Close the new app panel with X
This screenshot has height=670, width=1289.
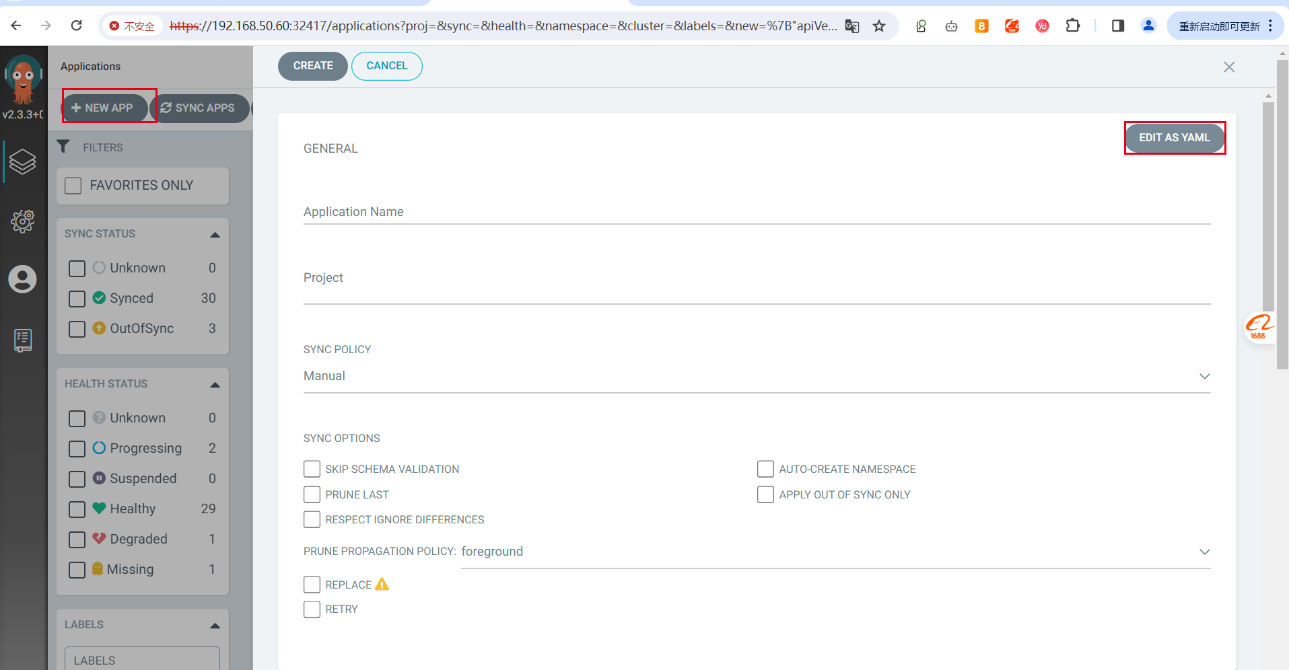(1229, 67)
